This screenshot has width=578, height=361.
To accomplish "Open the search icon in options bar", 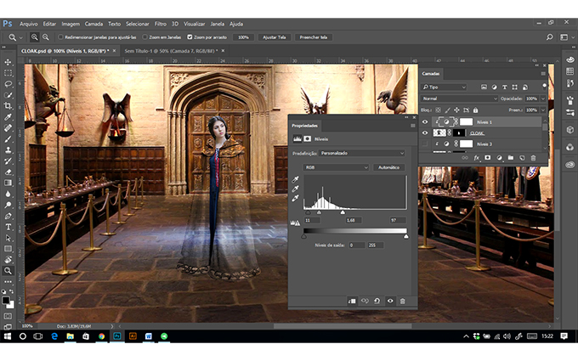I will (x=549, y=37).
